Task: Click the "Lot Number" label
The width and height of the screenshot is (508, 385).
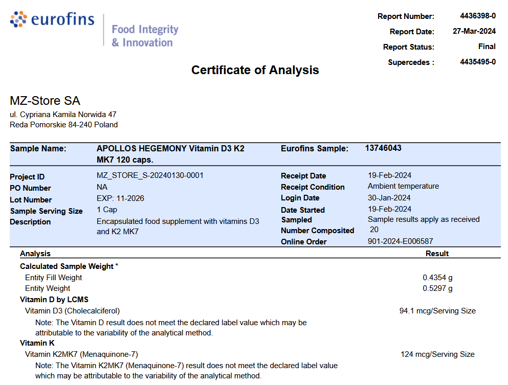Action: [x=31, y=200]
